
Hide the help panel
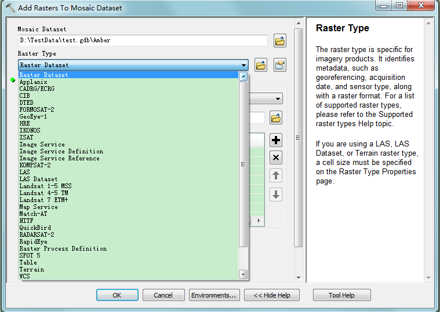tap(272, 295)
